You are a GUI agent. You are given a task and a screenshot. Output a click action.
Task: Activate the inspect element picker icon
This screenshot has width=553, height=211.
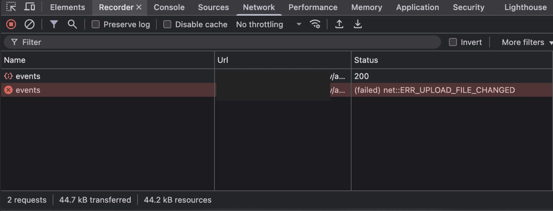pyautogui.click(x=11, y=7)
